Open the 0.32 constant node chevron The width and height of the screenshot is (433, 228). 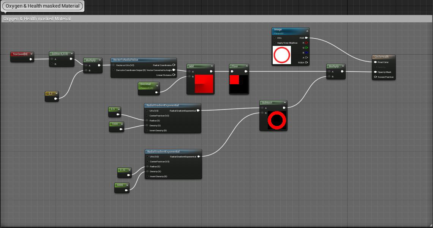[129, 170]
